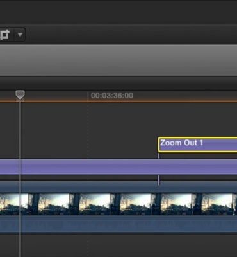
Task: Click the filmstrip thumbnail crossed by the playhead
Action: pyautogui.click(x=14, y=204)
